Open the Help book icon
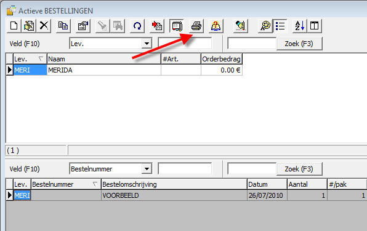This screenshot has height=231, width=367. point(216,26)
